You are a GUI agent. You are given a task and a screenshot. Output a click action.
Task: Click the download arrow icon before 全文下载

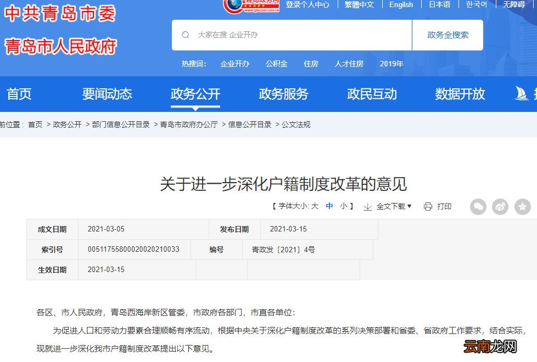click(367, 207)
